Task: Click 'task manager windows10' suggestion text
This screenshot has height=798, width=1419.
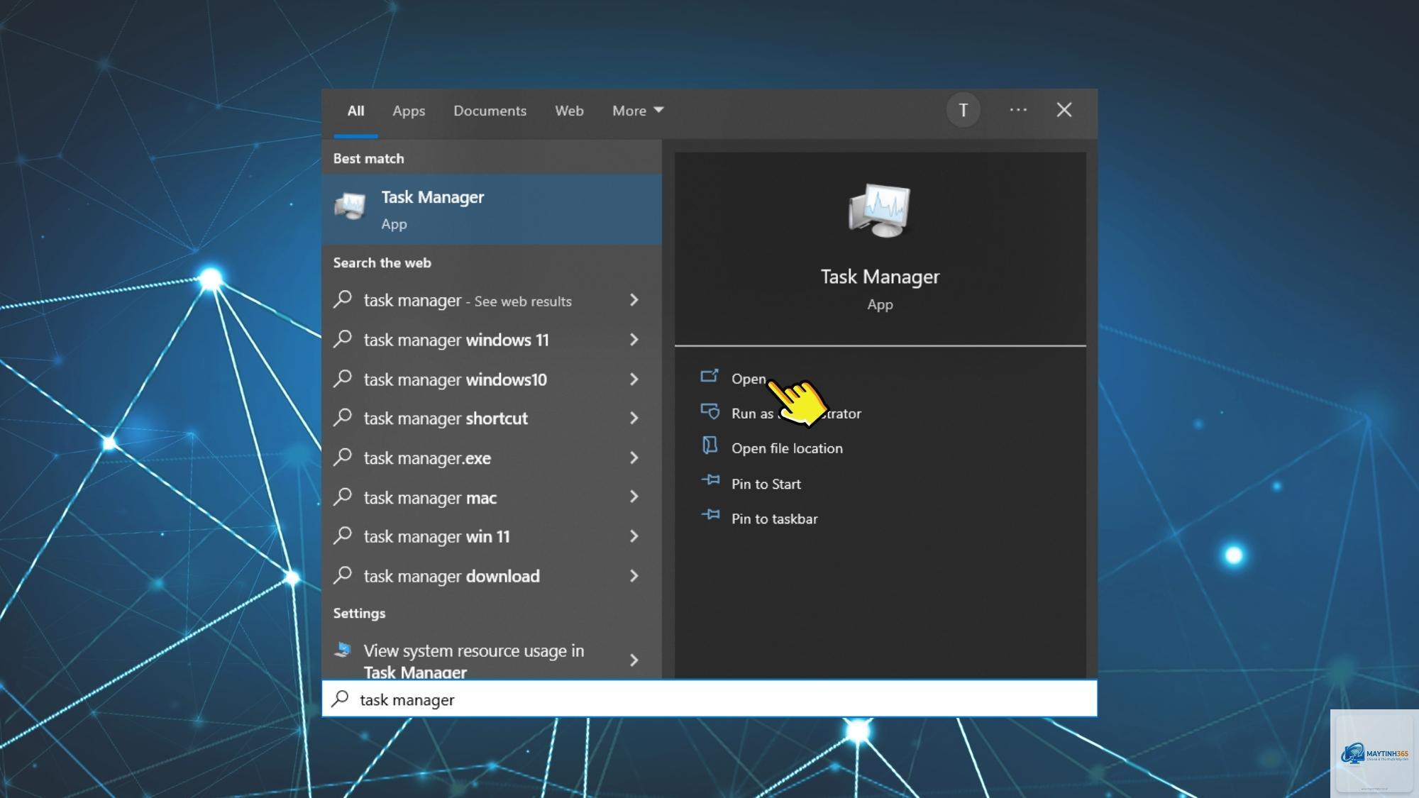Action: pos(455,379)
